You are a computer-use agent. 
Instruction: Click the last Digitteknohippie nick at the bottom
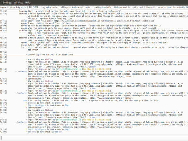click(x=37, y=129)
